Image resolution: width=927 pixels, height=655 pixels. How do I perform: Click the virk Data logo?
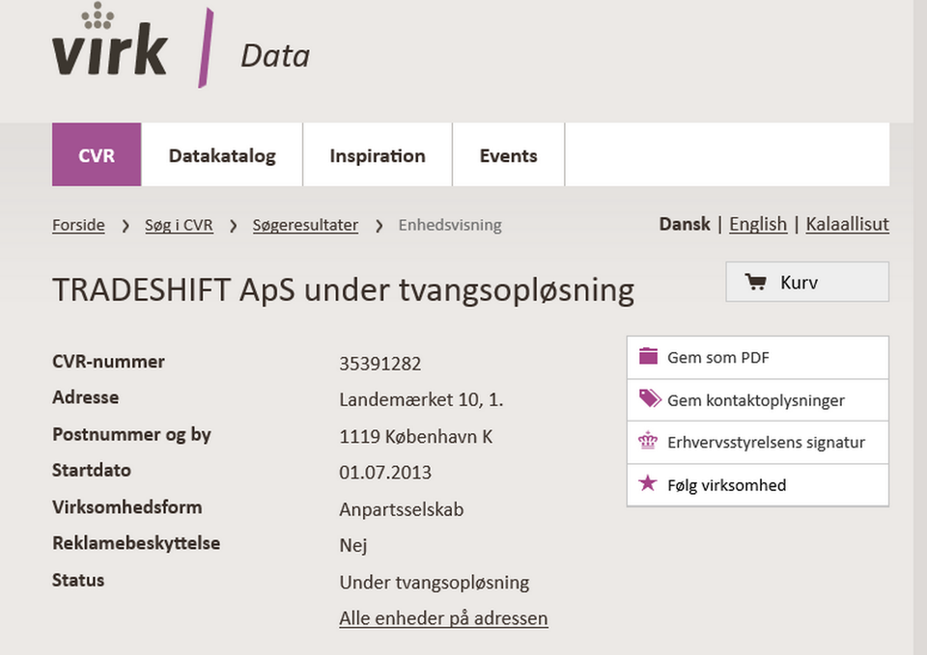pos(182,48)
